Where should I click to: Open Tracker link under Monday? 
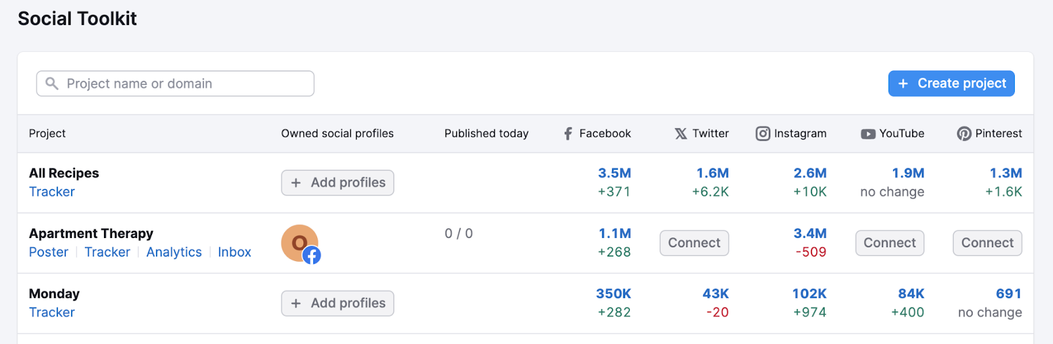coord(52,312)
